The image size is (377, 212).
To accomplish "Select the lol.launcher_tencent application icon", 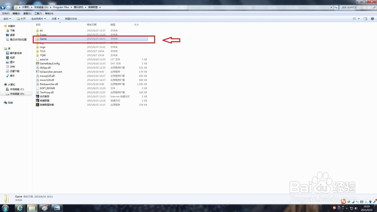I will click(37, 72).
